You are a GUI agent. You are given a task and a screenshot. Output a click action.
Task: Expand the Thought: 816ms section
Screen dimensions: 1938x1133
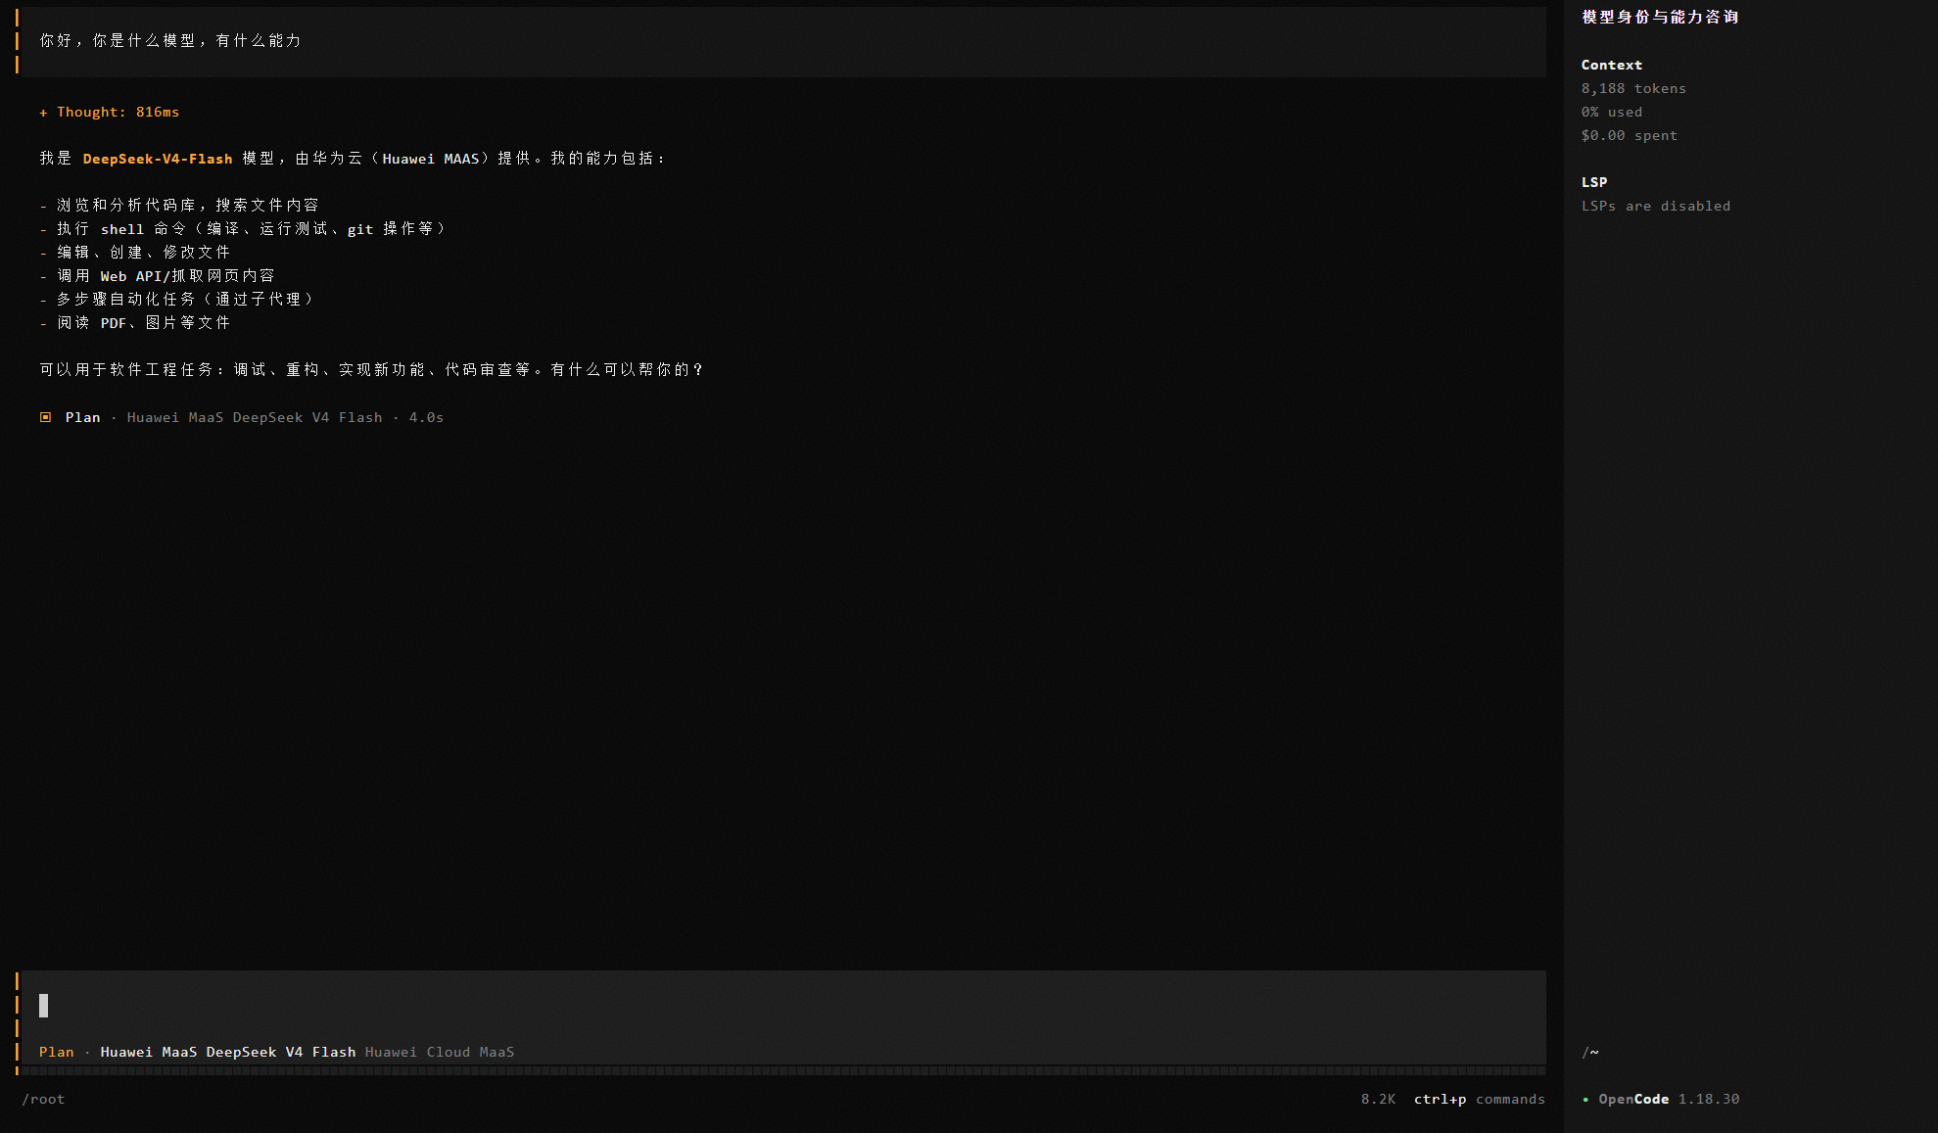coord(109,112)
